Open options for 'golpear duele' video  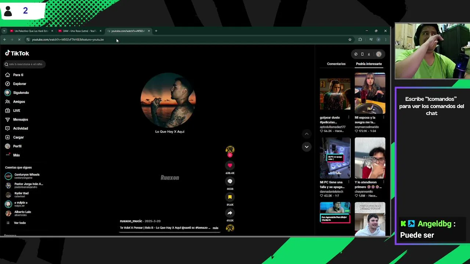click(x=348, y=118)
